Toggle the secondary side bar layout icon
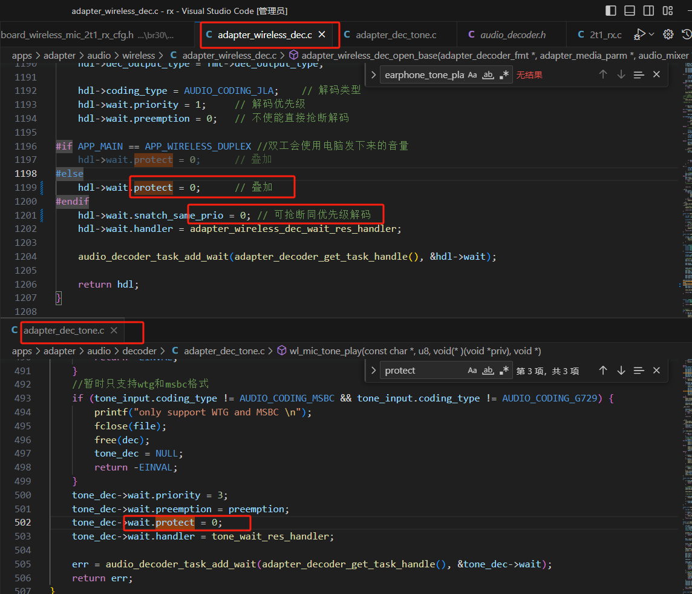Image resolution: width=692 pixels, height=594 pixels. coord(648,11)
